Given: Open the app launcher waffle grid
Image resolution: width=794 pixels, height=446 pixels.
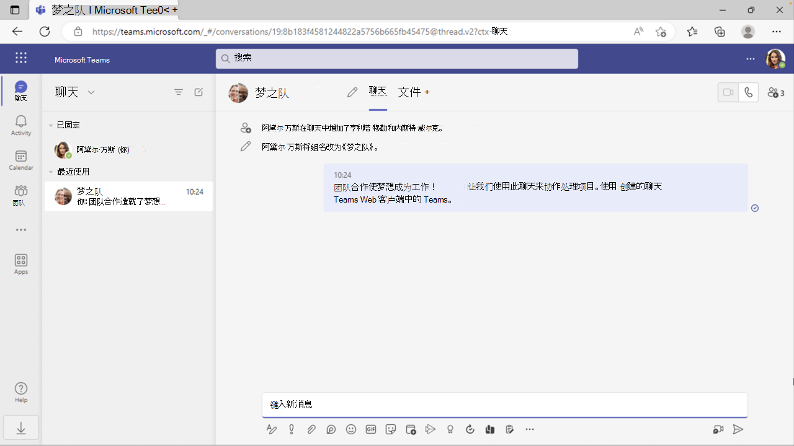Looking at the screenshot, I should point(21,58).
